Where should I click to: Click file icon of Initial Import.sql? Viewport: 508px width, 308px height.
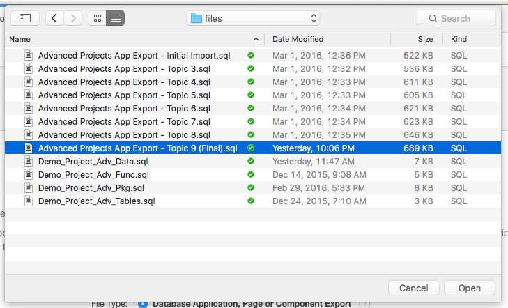29,55
